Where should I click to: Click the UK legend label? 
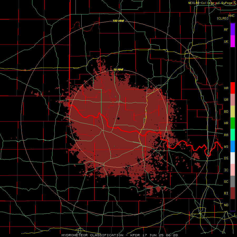point(226,41)
